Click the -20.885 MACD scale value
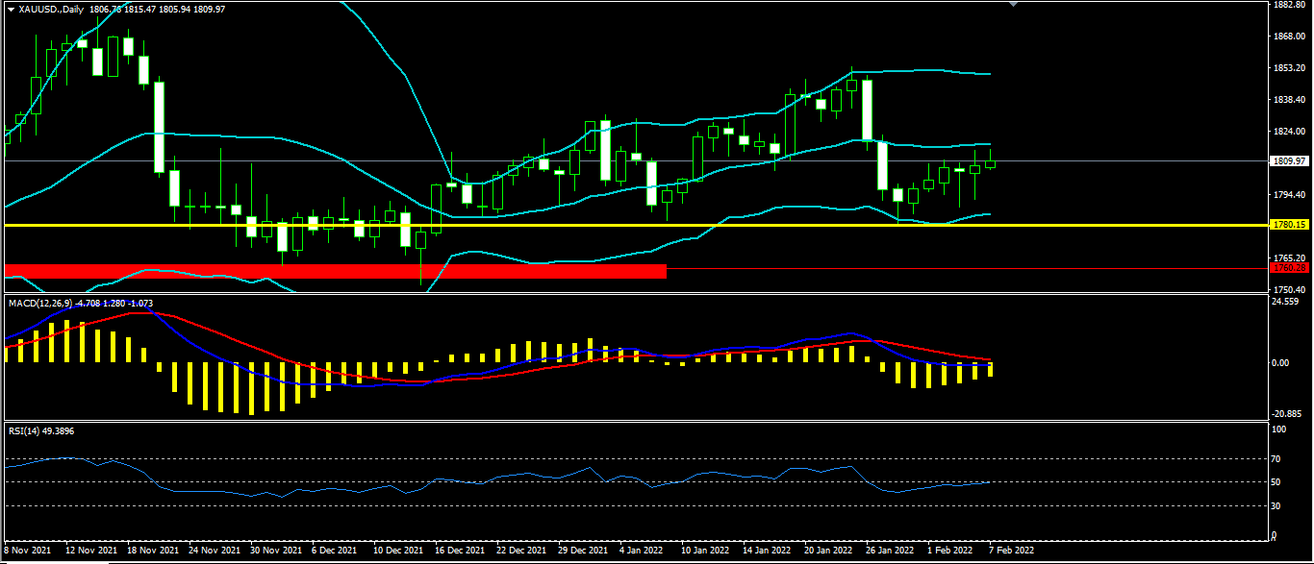Screen dimensions: 1314x564 click(1287, 414)
